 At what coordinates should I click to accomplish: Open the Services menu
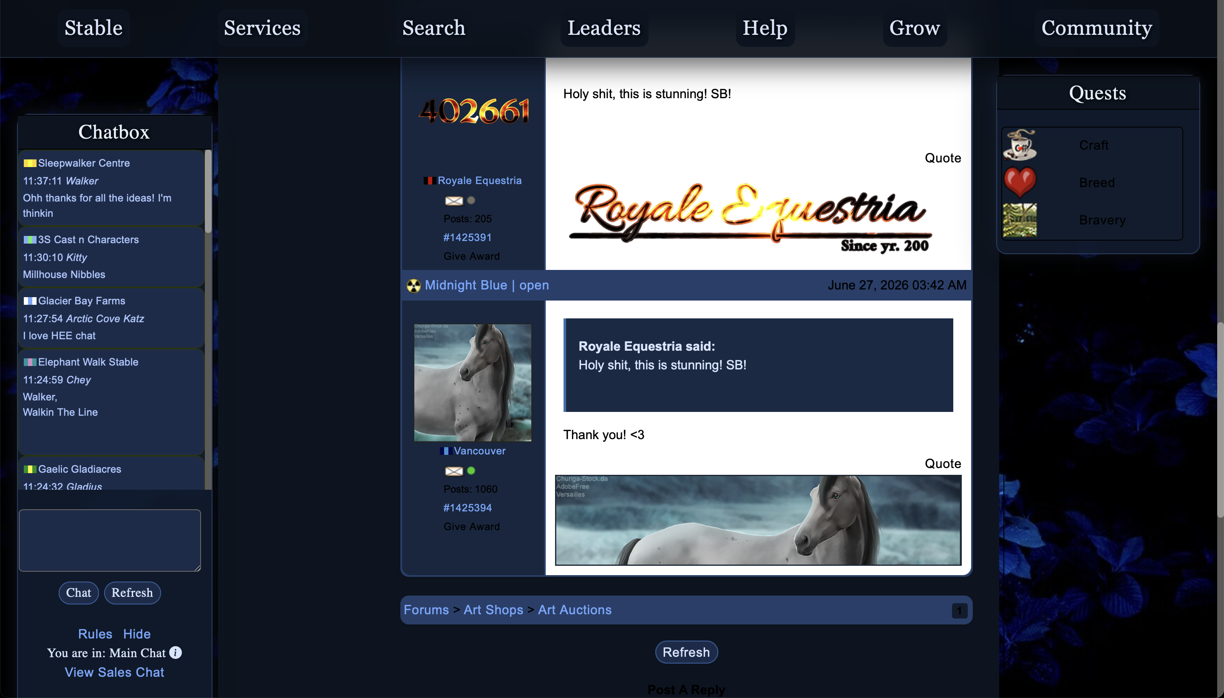[x=262, y=28]
